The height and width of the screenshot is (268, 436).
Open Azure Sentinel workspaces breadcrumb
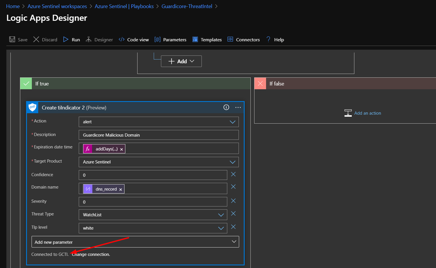[57, 6]
